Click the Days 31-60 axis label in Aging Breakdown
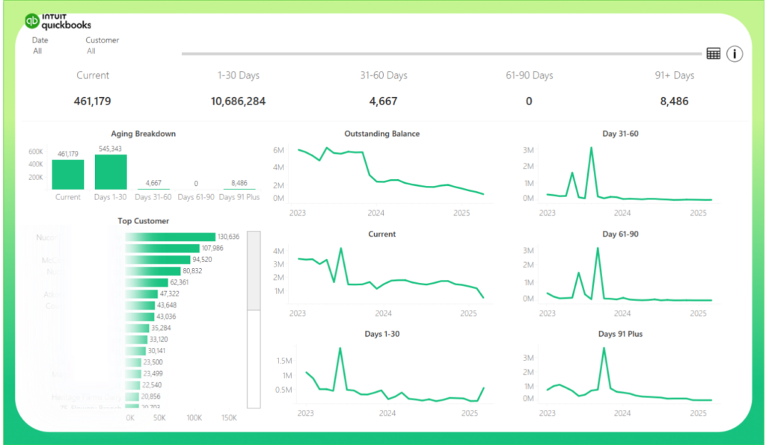 pos(153,197)
